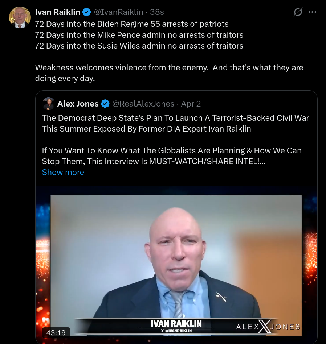Screen dimensions: 326x344
Task: Open quoted post text about Deep State
Action: tap(175, 123)
